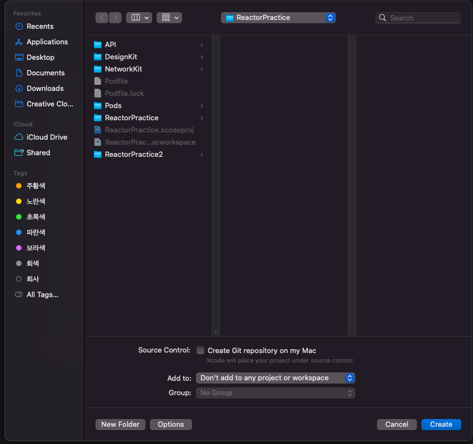
Task: Select the purple 보라색 tag
Action: (x=31, y=248)
